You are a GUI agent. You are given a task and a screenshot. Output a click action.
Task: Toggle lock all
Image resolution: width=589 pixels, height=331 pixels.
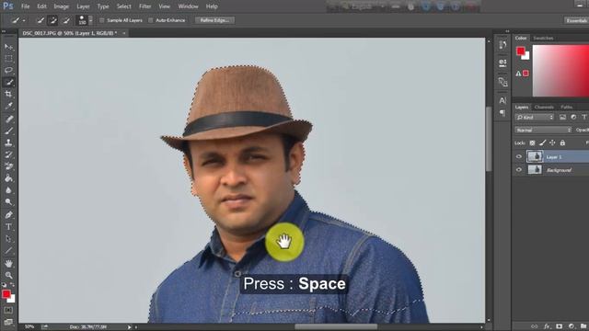tap(562, 143)
